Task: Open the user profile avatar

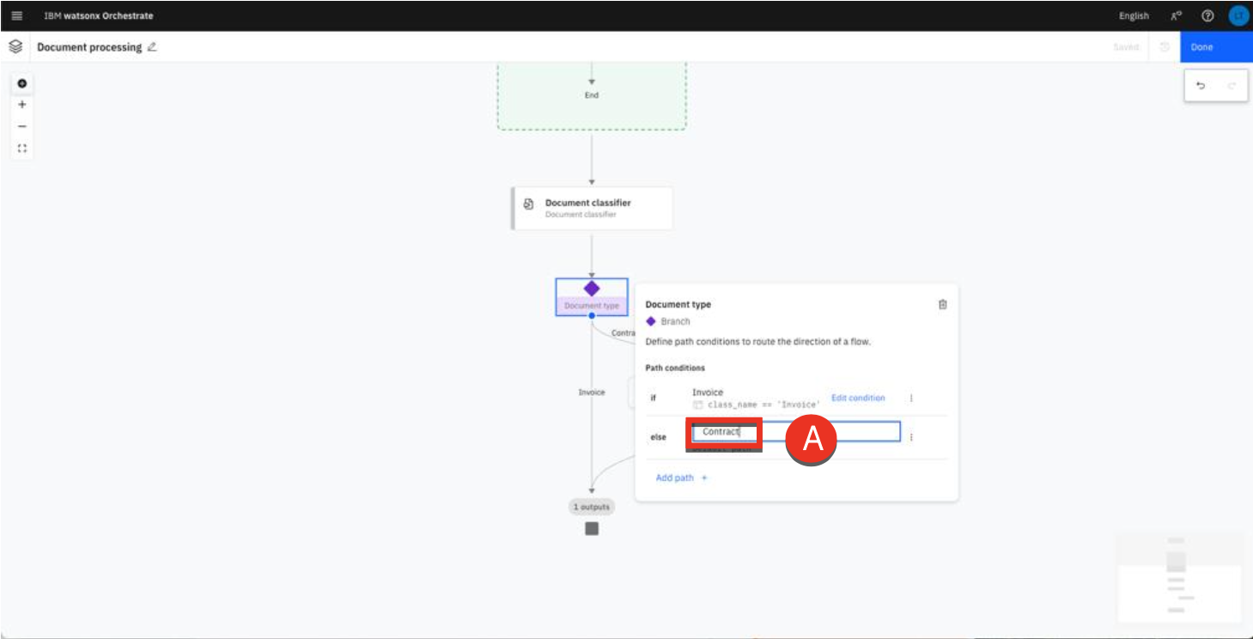Action: coord(1238,15)
